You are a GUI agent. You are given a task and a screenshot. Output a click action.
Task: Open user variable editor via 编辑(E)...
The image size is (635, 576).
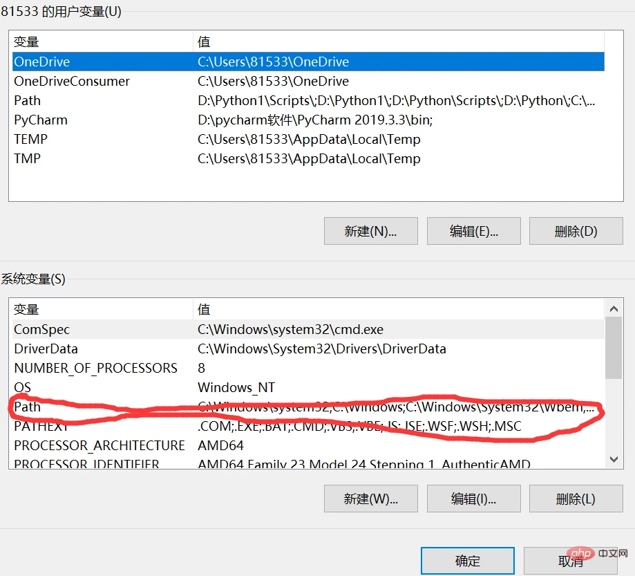(473, 231)
